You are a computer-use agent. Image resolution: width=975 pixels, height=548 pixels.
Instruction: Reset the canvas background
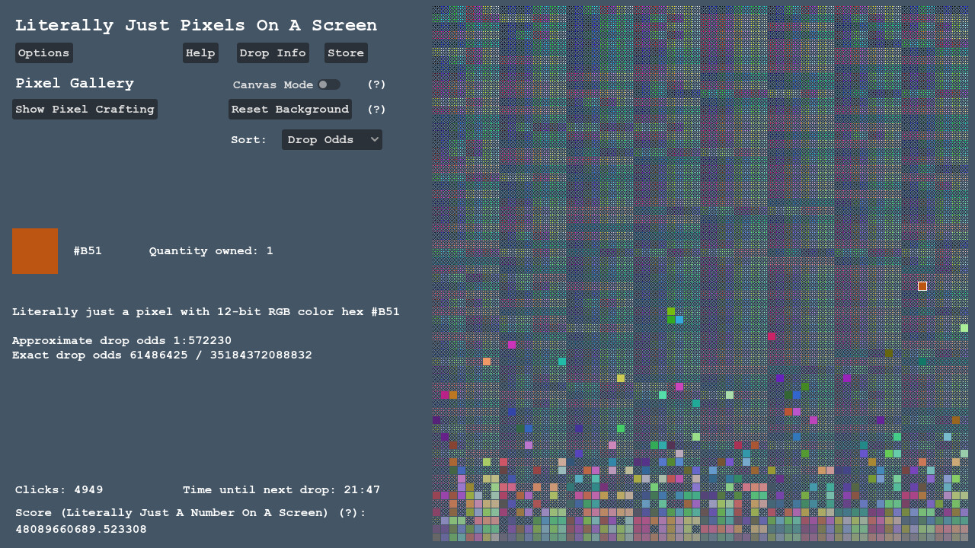click(289, 109)
